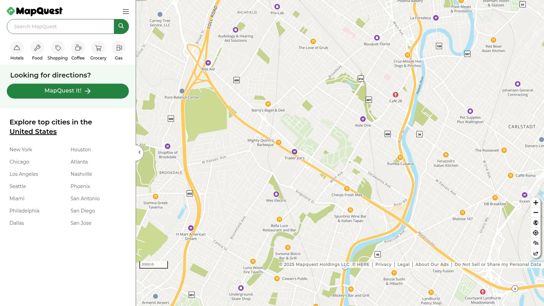Open the Atlanta city link

[x=79, y=162]
